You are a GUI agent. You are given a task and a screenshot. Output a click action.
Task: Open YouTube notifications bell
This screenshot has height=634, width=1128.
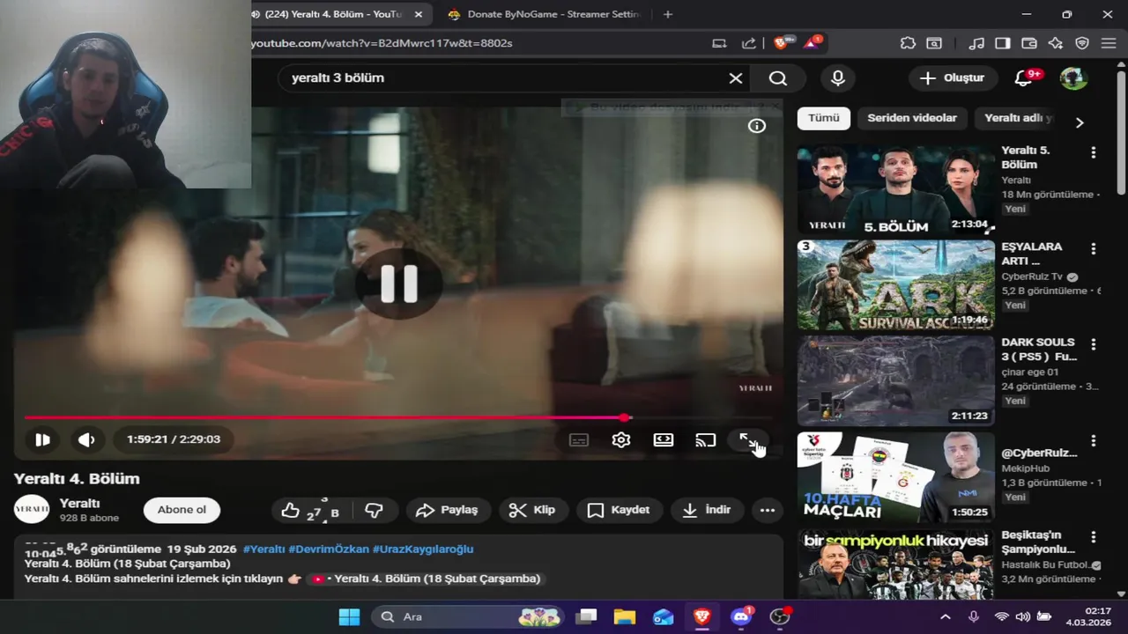[x=1023, y=78]
